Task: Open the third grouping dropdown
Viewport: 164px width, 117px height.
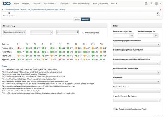Action: (68, 32)
